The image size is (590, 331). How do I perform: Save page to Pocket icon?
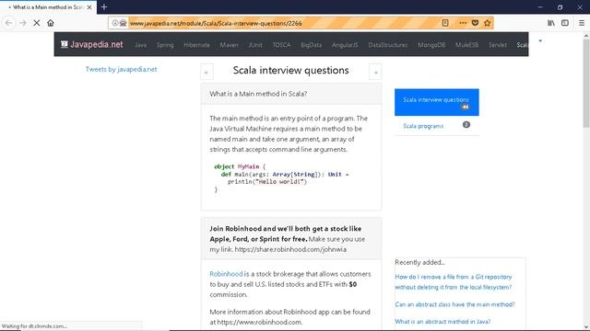tap(475, 23)
